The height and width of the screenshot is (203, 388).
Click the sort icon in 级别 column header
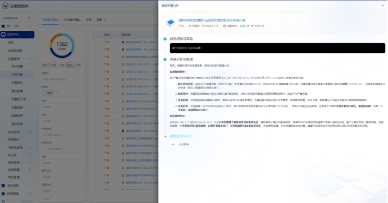(x=111, y=35)
